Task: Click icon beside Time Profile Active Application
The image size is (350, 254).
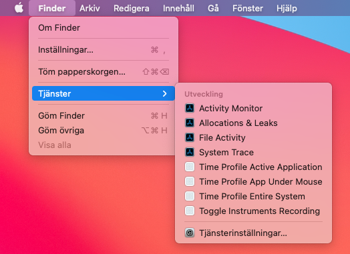Action: 190,167
